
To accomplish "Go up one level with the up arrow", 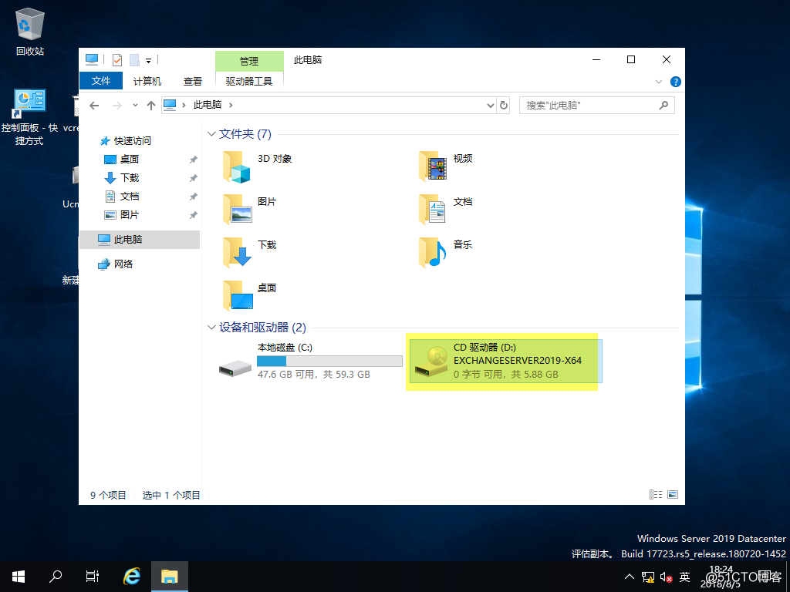I will [151, 105].
